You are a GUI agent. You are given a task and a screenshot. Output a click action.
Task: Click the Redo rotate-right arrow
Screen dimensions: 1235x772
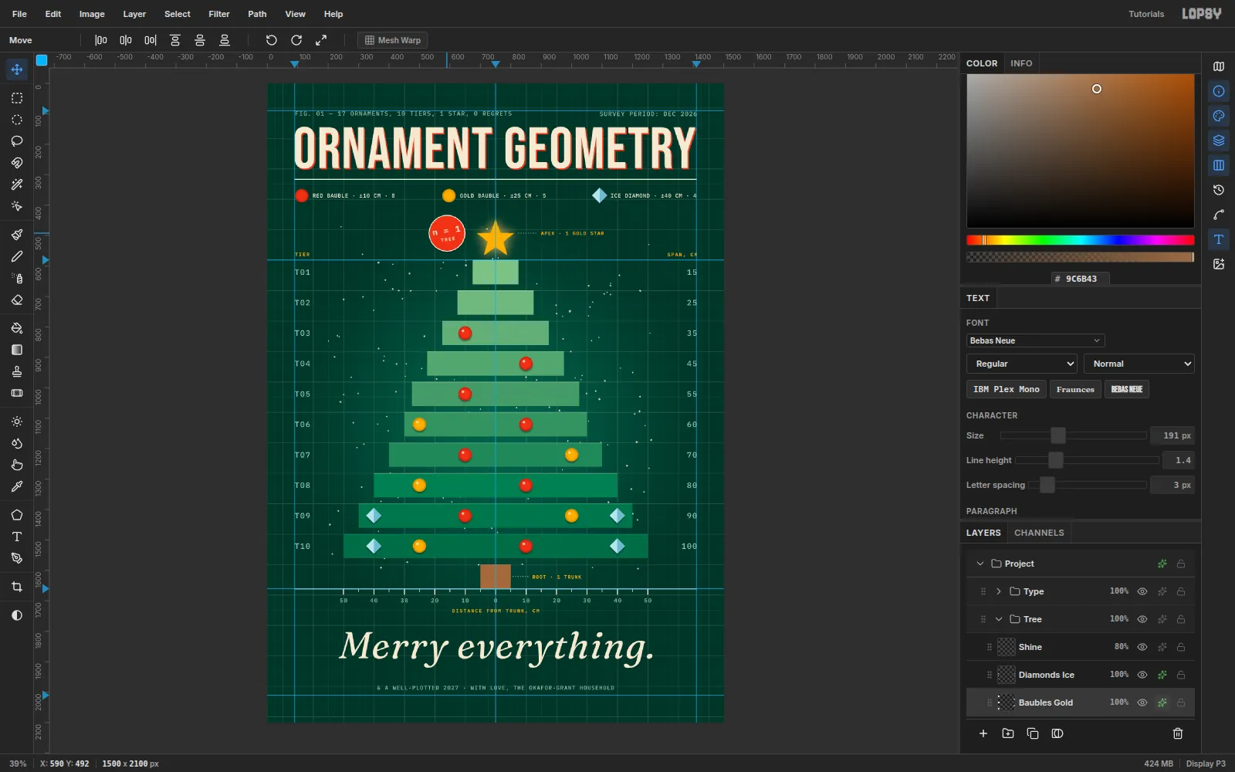pos(296,40)
